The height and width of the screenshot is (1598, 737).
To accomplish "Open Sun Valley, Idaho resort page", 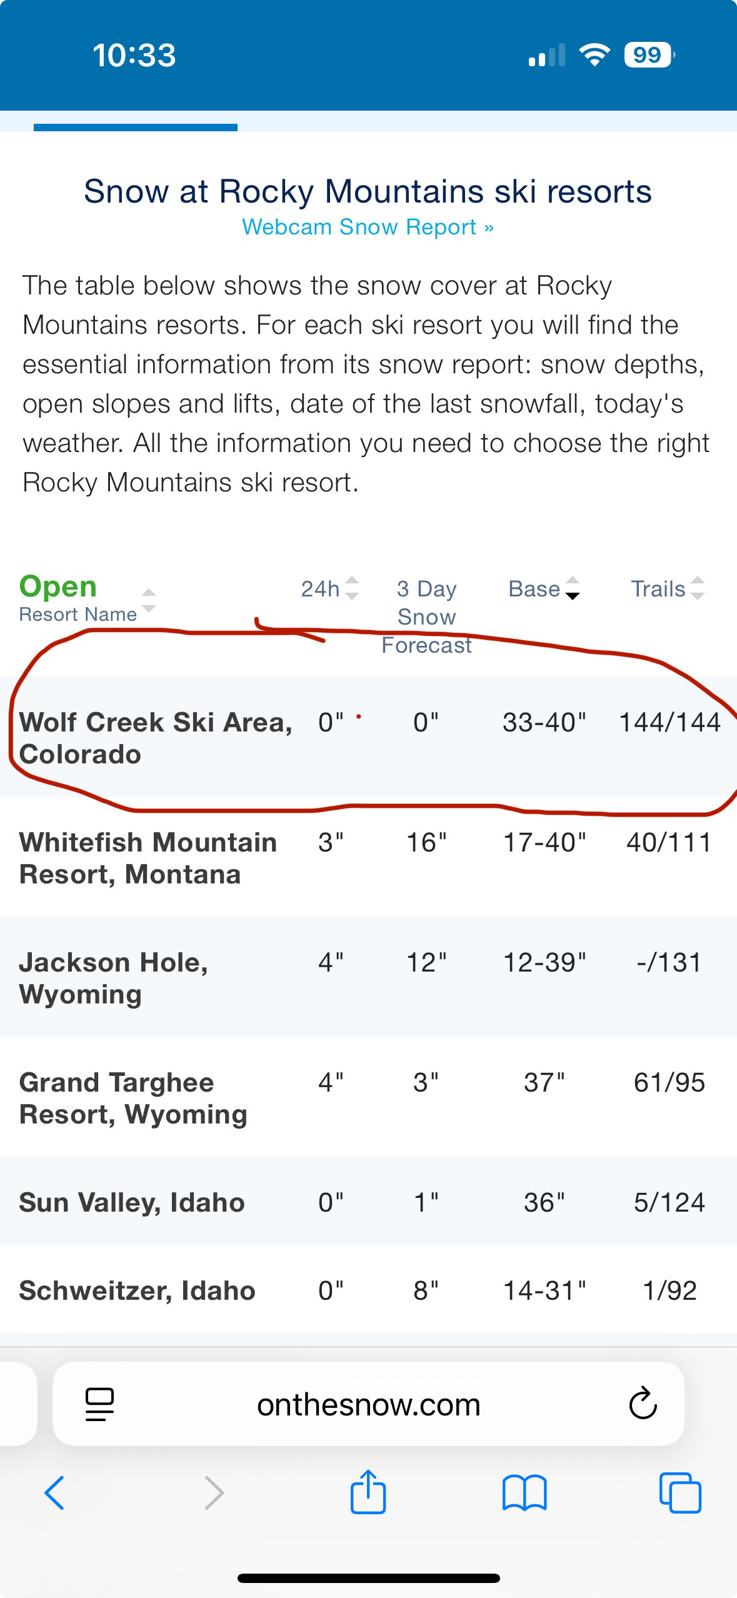I will pos(131,1202).
